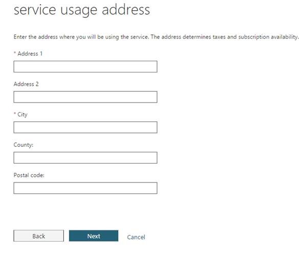The width and height of the screenshot is (308, 257).
Task: Click the County: field label
Action: (x=24, y=145)
